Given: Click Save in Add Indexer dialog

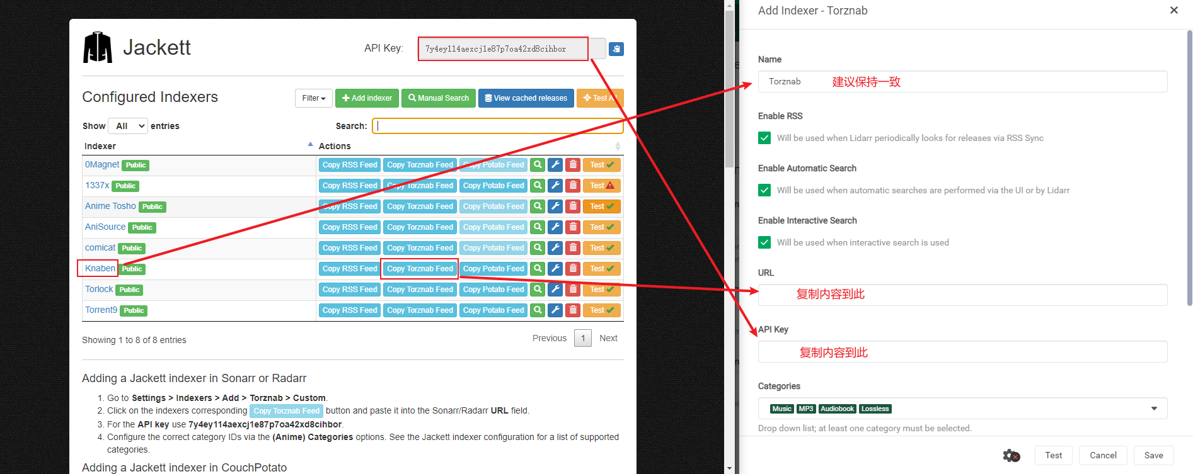Looking at the screenshot, I should click(1154, 455).
